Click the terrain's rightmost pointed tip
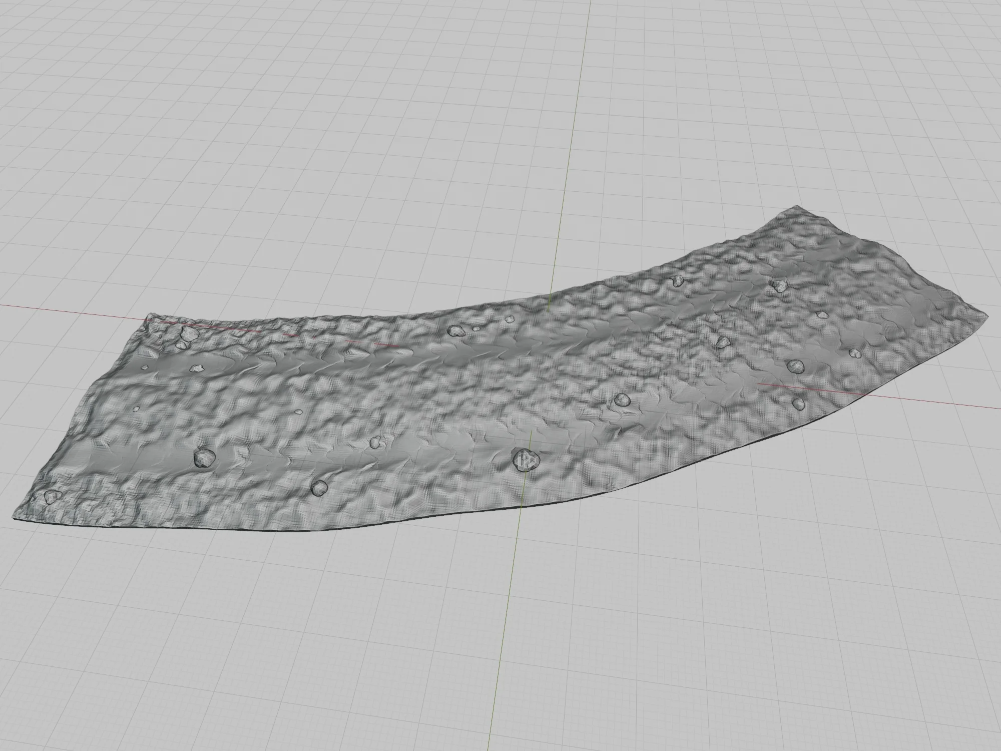This screenshot has height=751, width=1001. coord(988,316)
